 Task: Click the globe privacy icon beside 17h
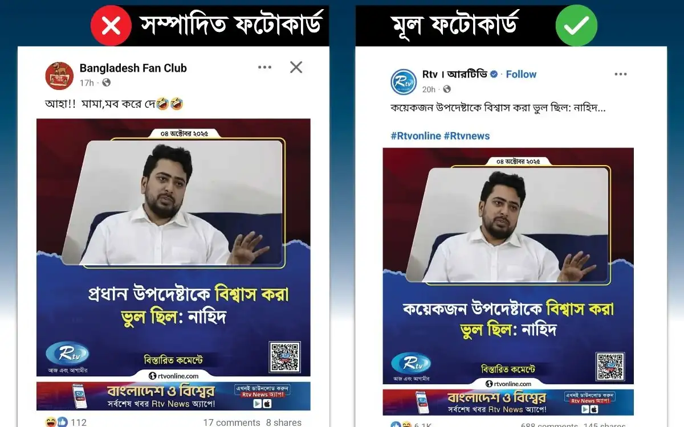(x=106, y=83)
